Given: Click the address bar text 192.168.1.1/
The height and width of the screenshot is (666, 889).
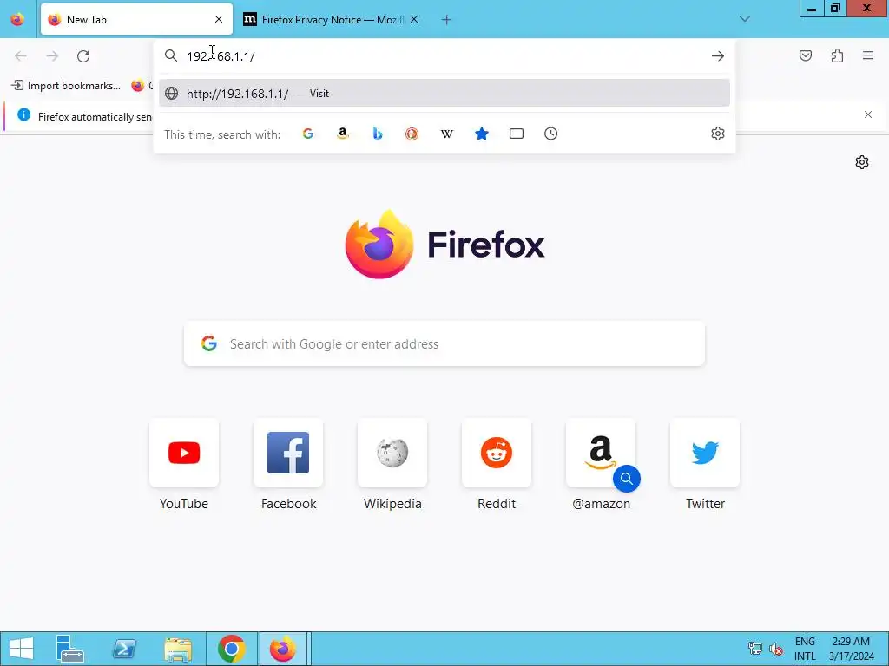Looking at the screenshot, I should coord(221,56).
